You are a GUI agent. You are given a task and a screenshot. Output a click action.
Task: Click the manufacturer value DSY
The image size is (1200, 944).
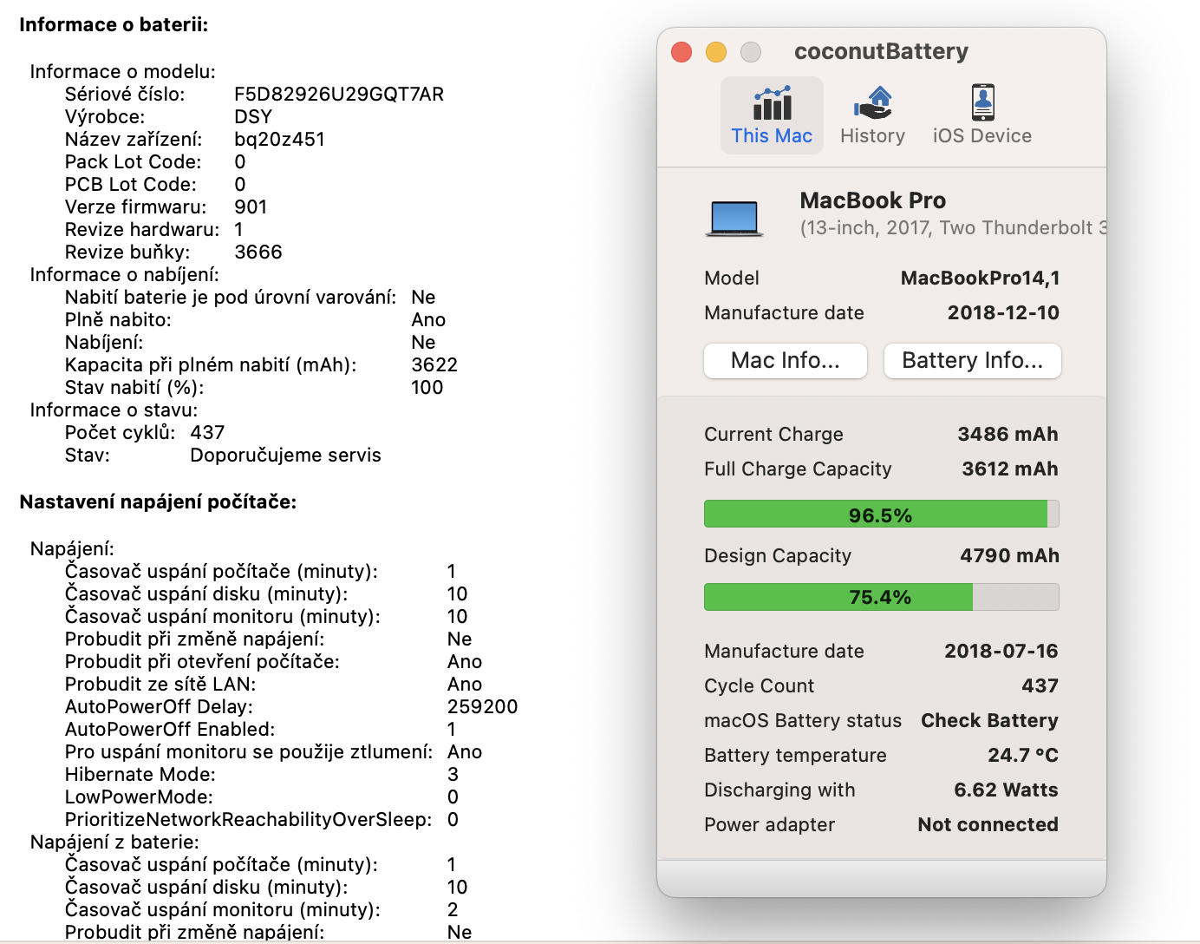(x=253, y=116)
